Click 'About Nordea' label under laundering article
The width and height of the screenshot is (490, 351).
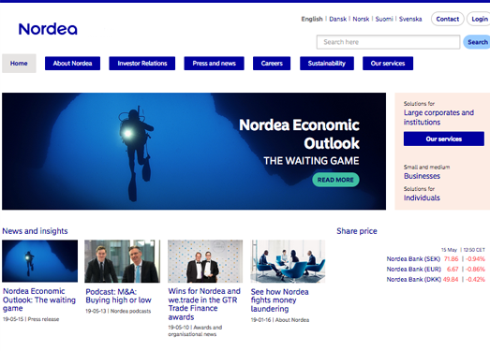[x=292, y=320]
